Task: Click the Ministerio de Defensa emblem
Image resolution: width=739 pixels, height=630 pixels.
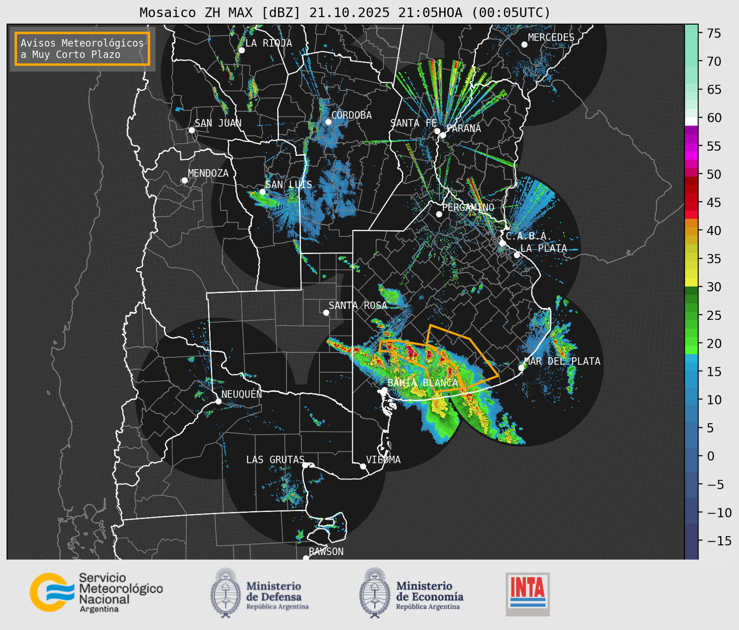Action: click(x=225, y=593)
